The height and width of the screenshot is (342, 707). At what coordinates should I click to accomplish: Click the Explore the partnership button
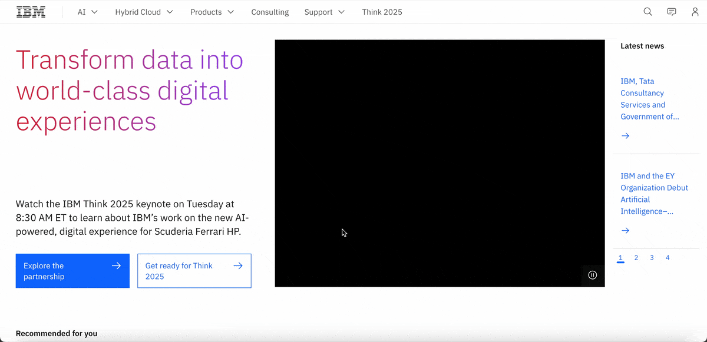(72, 271)
